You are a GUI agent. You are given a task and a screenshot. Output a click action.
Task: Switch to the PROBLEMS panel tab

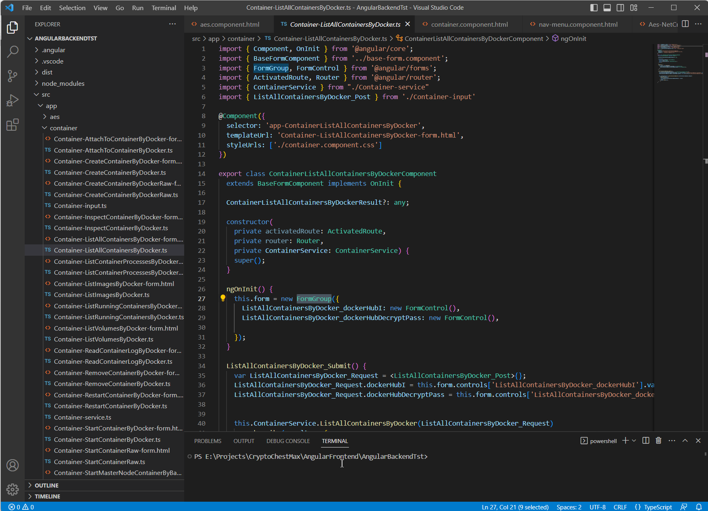208,441
